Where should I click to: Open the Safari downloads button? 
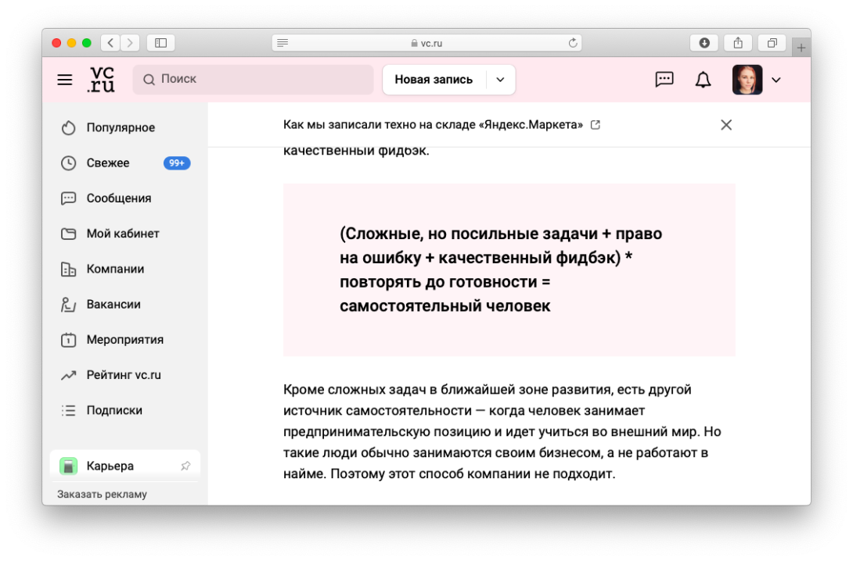704,43
